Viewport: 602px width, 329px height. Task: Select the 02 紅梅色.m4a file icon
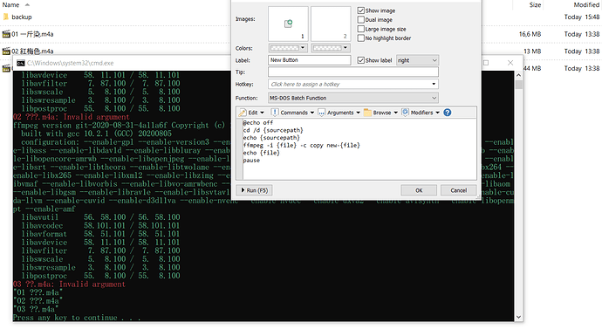click(6, 51)
